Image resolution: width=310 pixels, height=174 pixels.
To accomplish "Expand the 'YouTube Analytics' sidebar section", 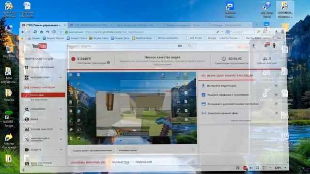I will coord(61,129).
